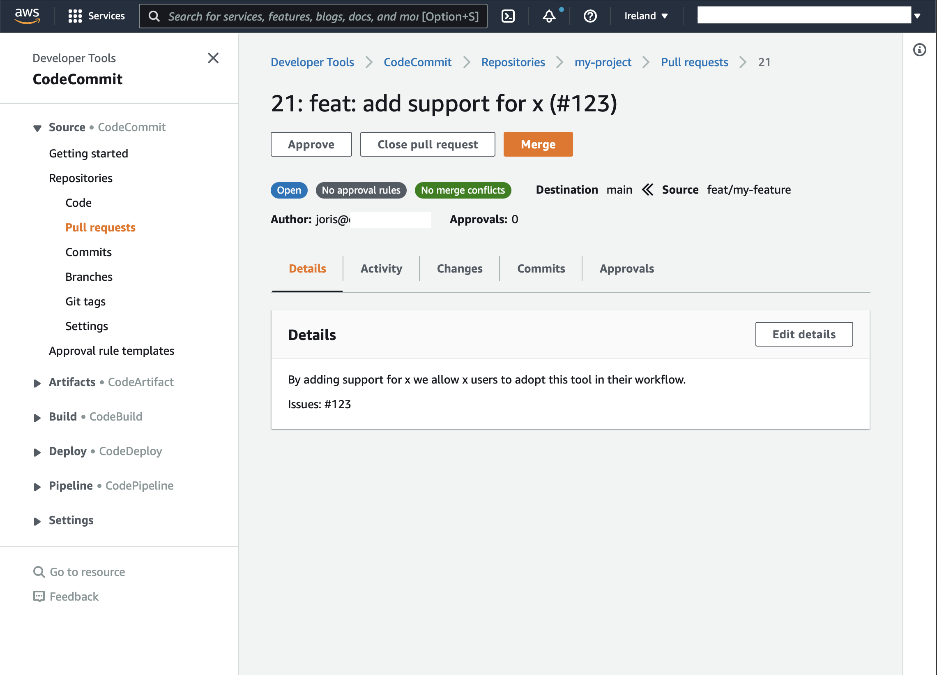937x675 pixels.
Task: Merge the pull request
Action: (538, 144)
